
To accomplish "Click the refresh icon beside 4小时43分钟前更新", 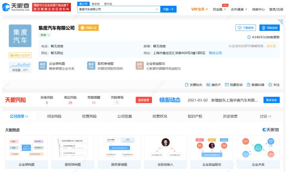I will click(249, 37).
